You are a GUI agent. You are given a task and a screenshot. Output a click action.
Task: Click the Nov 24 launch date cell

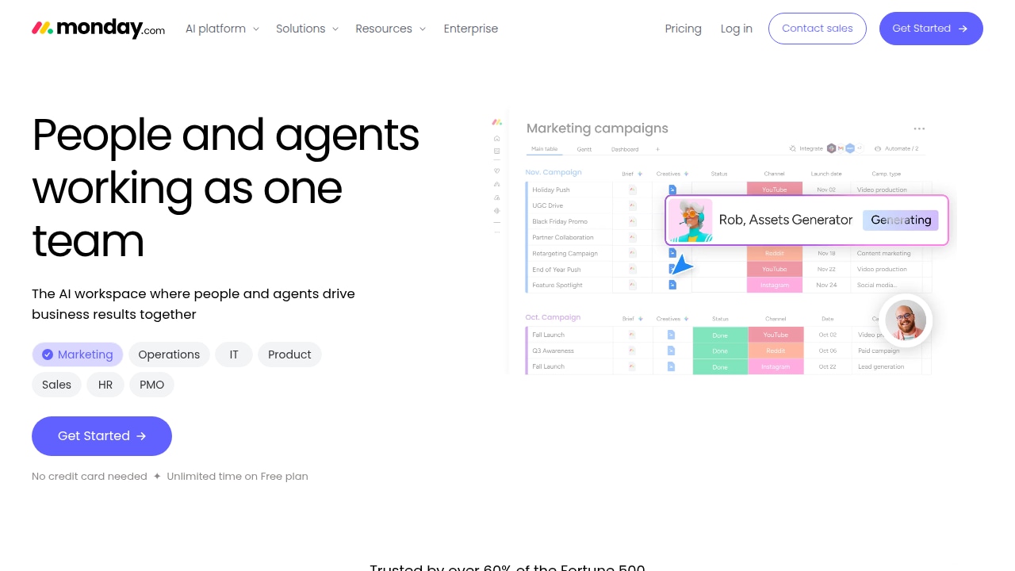(827, 285)
